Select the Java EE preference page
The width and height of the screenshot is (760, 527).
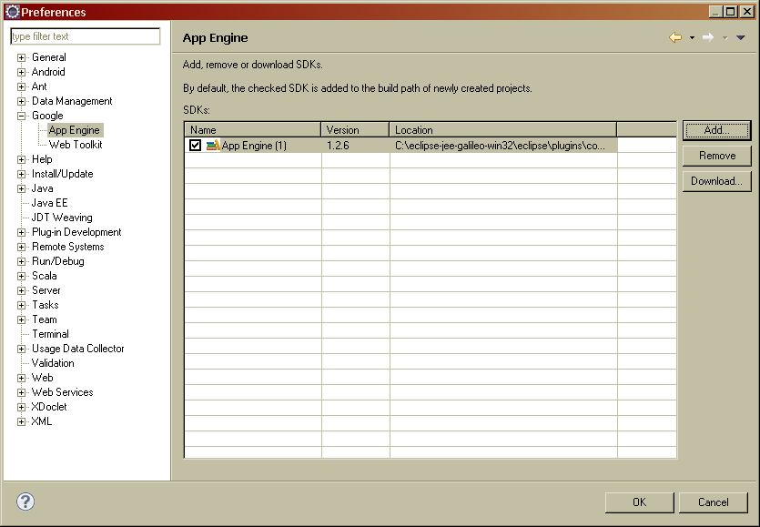coord(49,203)
